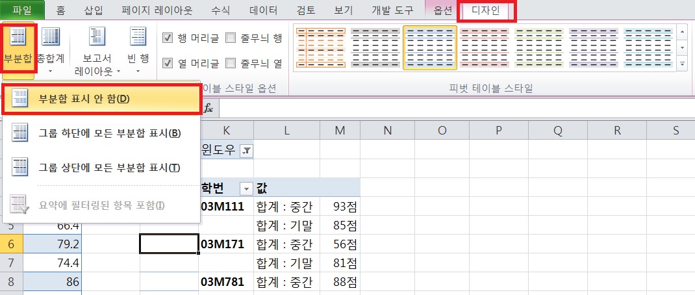
Task: Open the 학번 column filter dropdown
Action: click(246, 188)
